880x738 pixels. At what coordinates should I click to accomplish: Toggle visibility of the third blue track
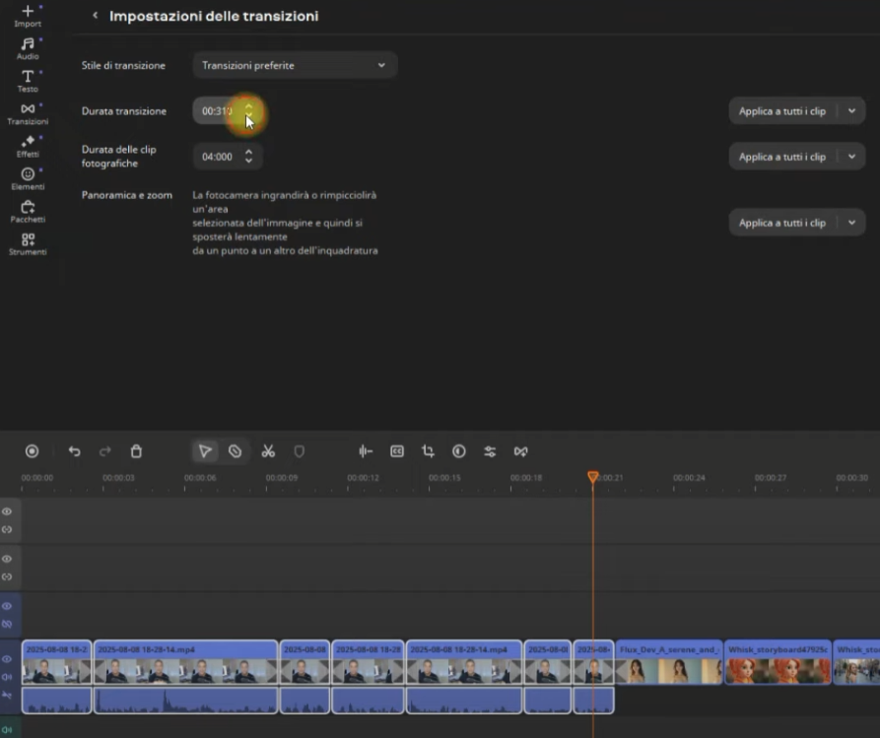pyautogui.click(x=7, y=606)
